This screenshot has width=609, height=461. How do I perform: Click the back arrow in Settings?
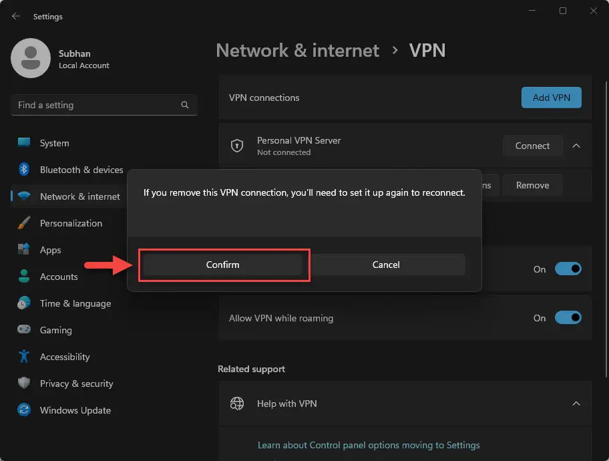(x=16, y=16)
